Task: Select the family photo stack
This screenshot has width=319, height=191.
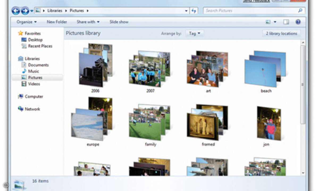Action: click(150, 122)
